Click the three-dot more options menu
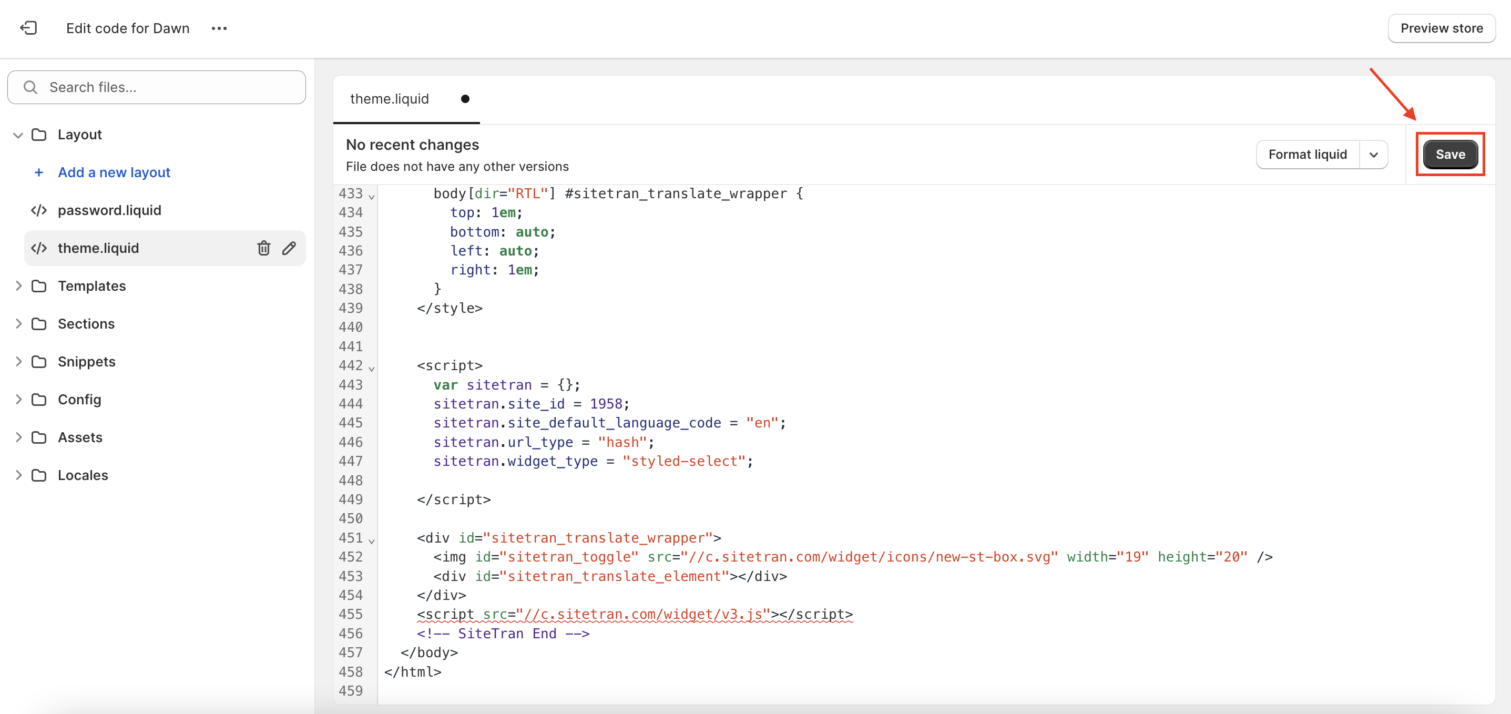 pyautogui.click(x=219, y=28)
